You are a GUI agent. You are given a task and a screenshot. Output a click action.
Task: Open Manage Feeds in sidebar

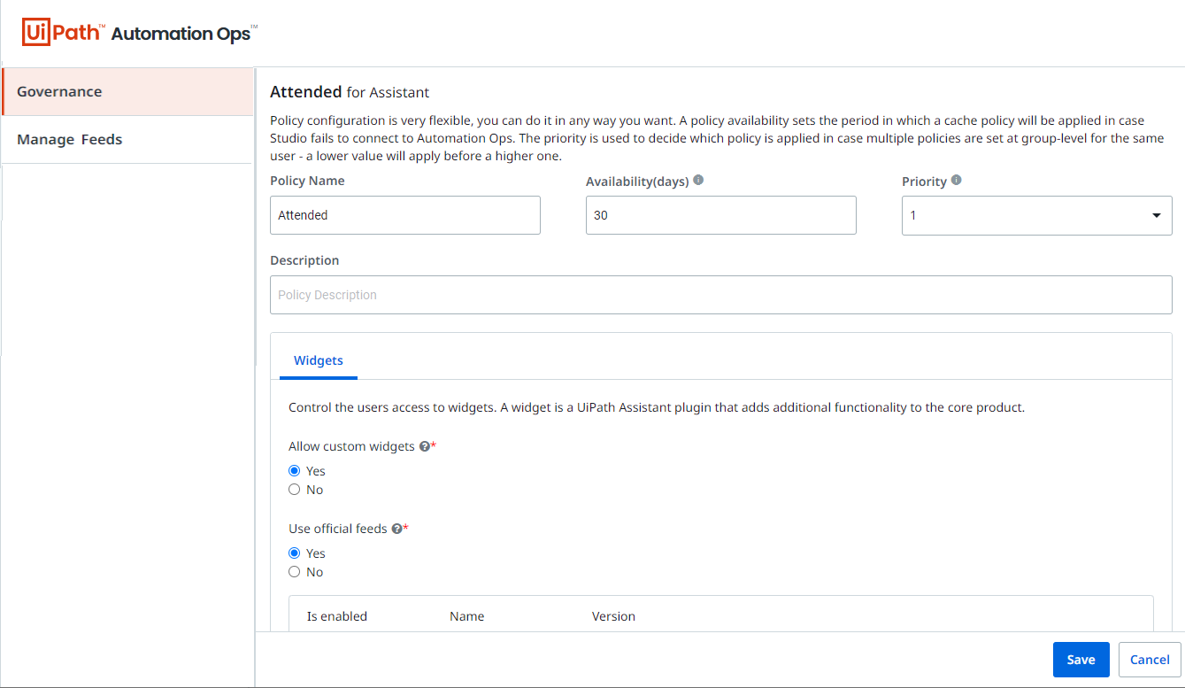point(127,140)
